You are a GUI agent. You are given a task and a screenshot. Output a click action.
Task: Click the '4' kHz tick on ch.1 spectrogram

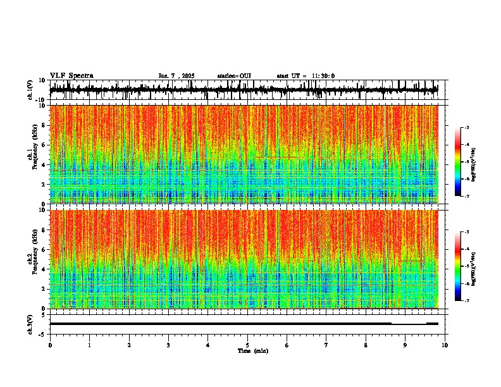[x=44, y=165]
